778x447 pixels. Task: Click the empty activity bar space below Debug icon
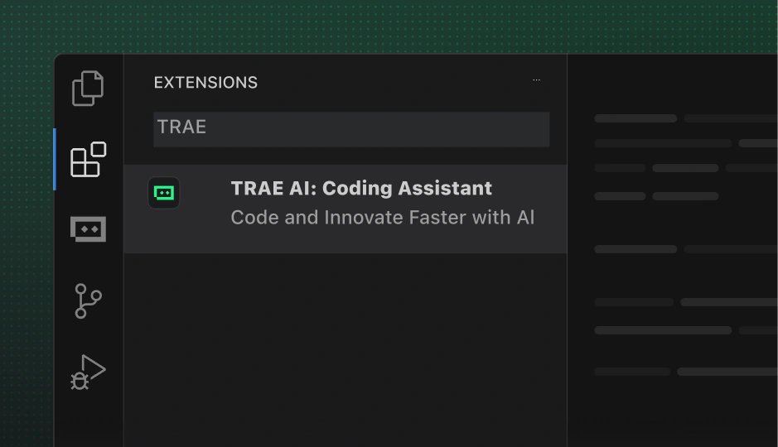(89, 421)
